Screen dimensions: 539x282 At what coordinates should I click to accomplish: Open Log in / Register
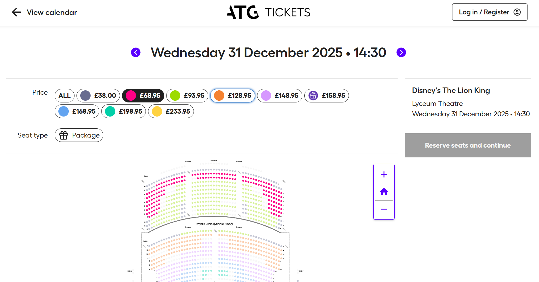pos(489,12)
